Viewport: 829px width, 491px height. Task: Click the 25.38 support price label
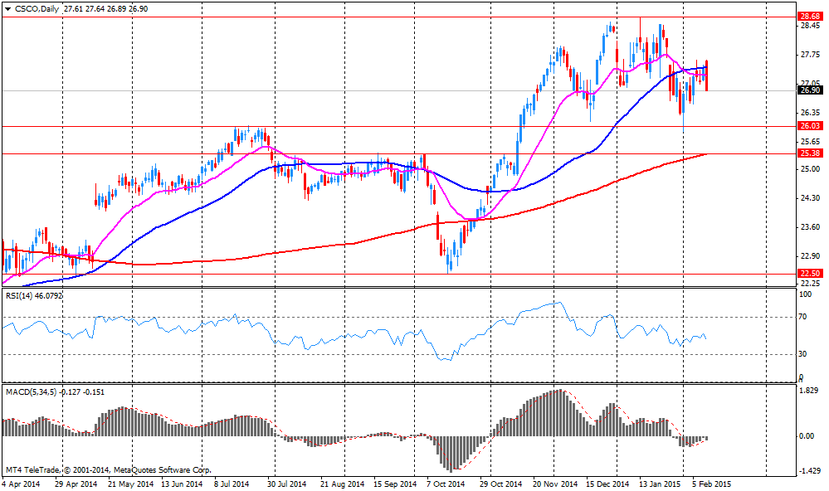(810, 153)
